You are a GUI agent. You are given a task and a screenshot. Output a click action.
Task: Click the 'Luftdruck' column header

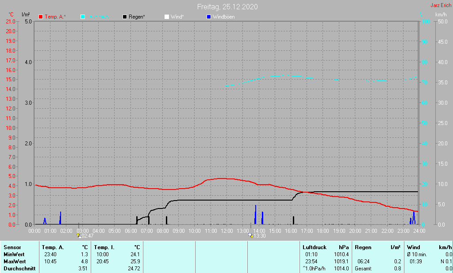315,247
